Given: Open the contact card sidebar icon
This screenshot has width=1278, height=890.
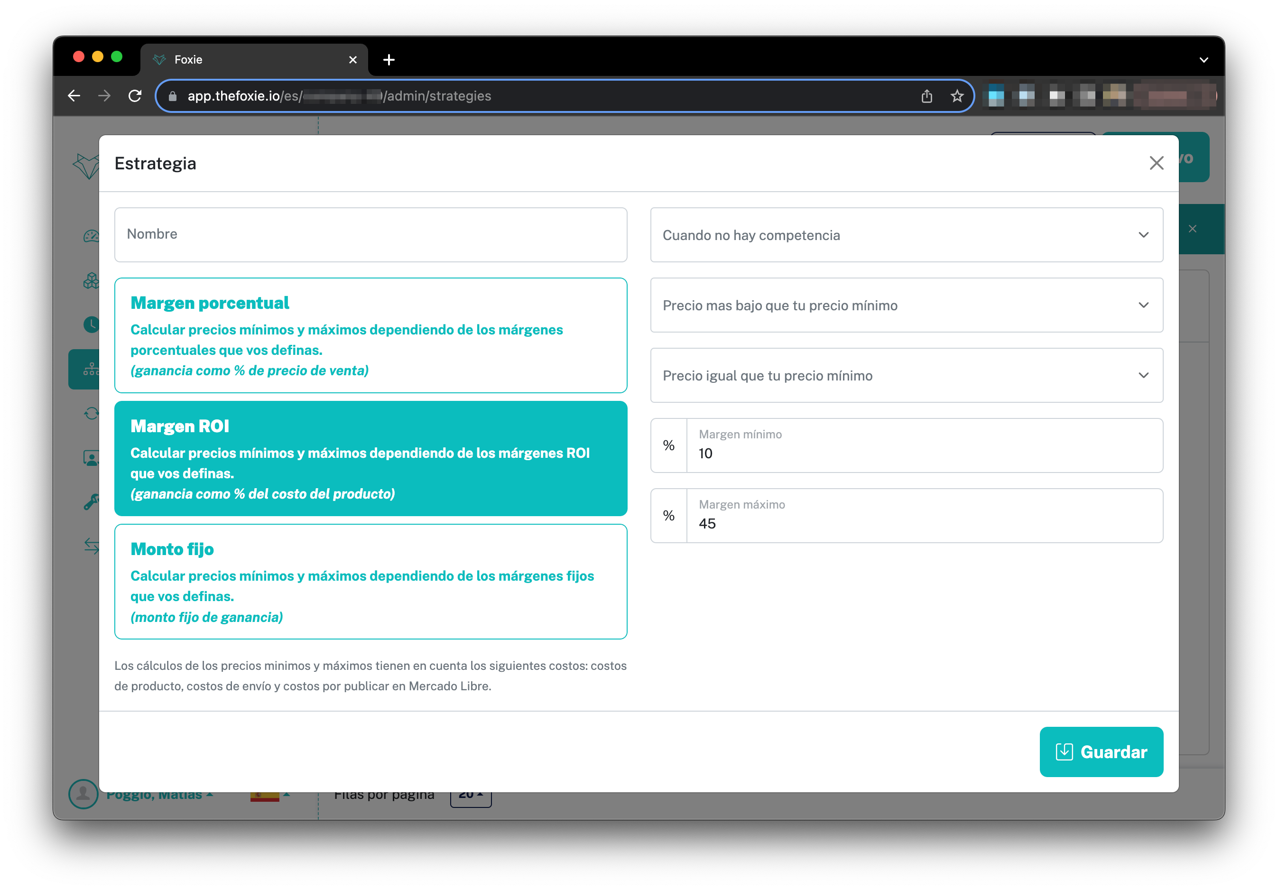Looking at the screenshot, I should (x=91, y=457).
